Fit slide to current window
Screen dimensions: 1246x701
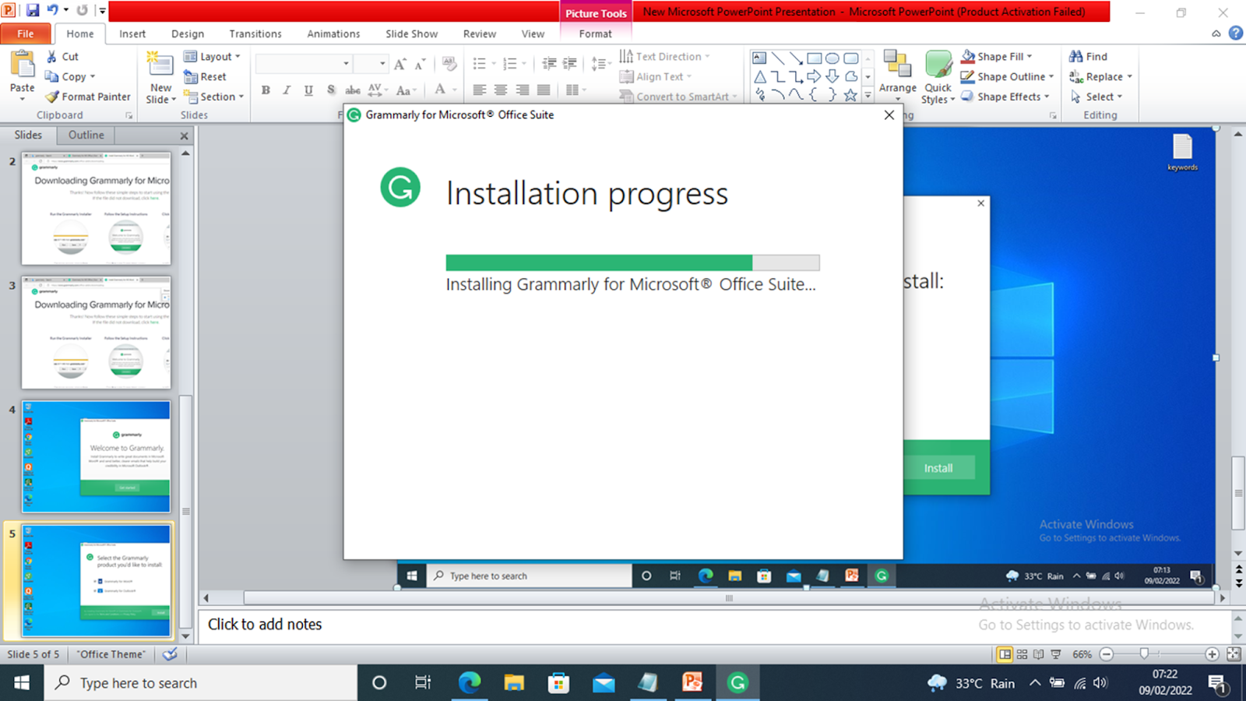pos(1234,654)
